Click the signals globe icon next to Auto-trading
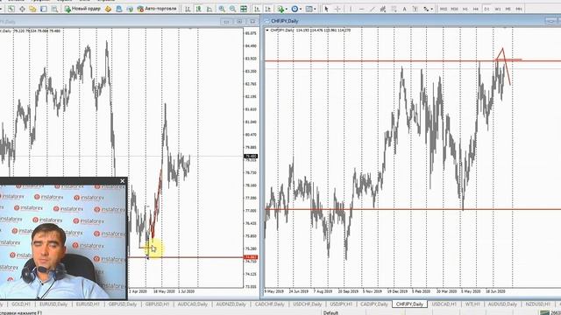561x315 pixels. coord(130,9)
